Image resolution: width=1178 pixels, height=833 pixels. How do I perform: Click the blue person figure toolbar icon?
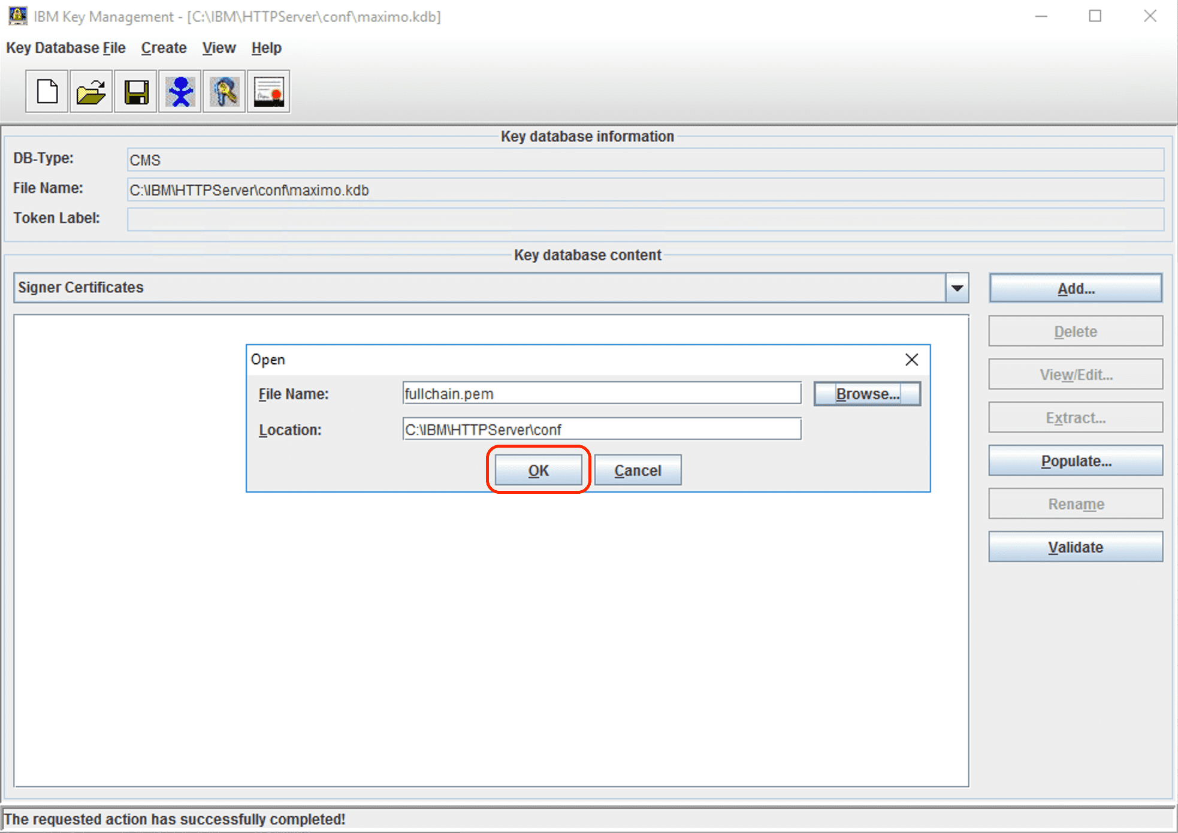(180, 92)
